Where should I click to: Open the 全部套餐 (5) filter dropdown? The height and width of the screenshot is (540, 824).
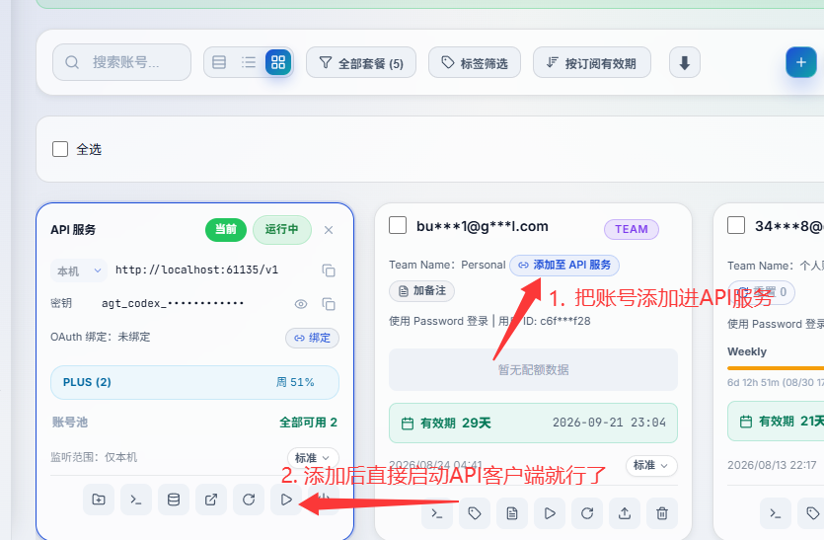[x=361, y=62]
